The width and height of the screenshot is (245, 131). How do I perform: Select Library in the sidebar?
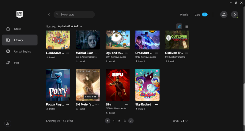[20, 40]
